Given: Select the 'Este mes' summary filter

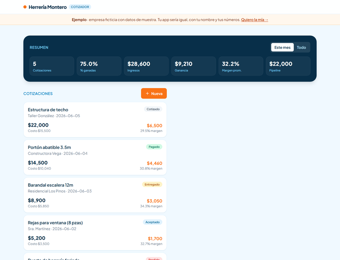Looking at the screenshot, I should tap(282, 47).
